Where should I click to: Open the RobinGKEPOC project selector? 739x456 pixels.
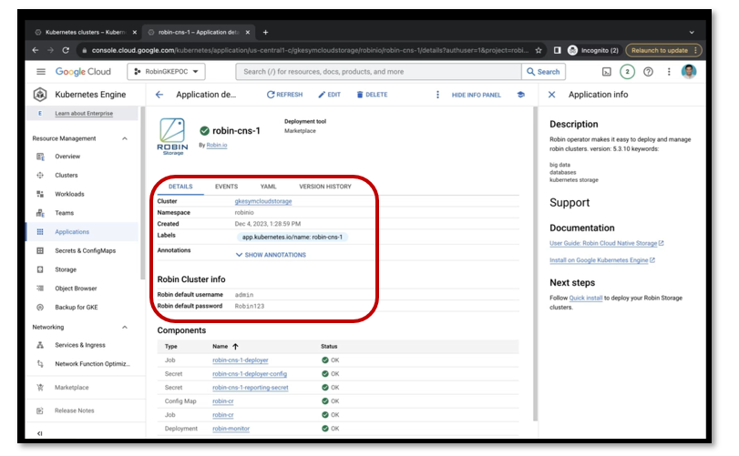(166, 72)
